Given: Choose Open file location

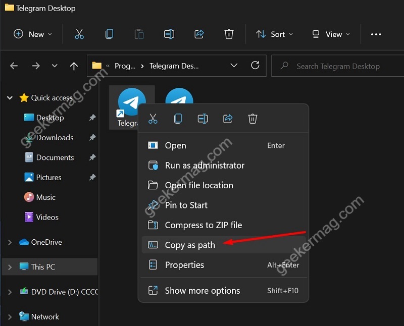Looking at the screenshot, I should click(x=224, y=185).
